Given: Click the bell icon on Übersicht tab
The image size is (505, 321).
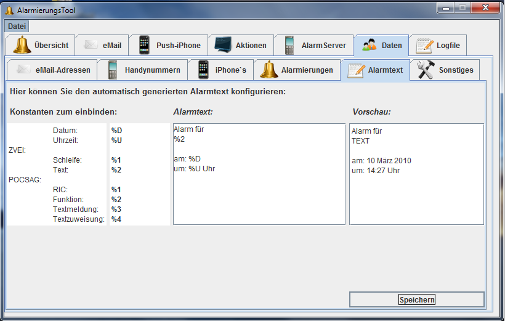Looking at the screenshot, I should [x=22, y=46].
